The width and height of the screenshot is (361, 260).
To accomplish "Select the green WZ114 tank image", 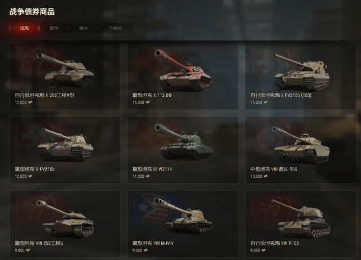I will click(x=184, y=142).
